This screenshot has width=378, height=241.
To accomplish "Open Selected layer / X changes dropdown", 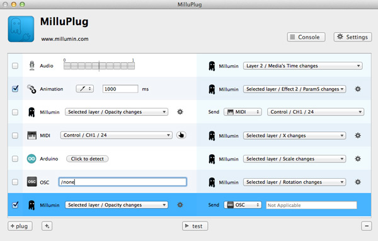I will [295, 135].
